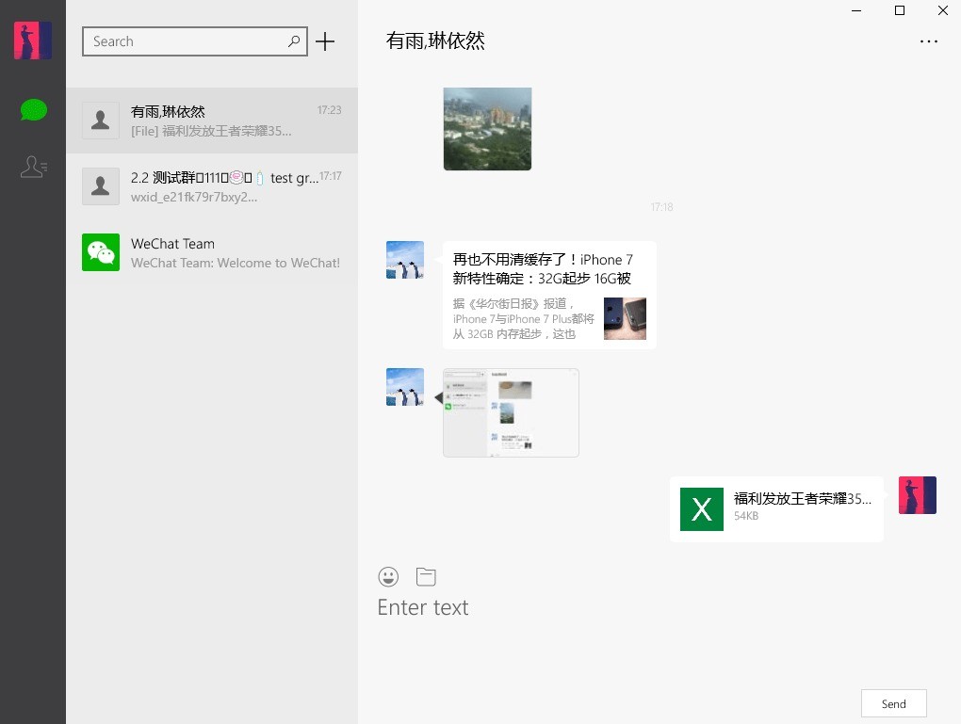Click your profile avatar in the sidebar
The width and height of the screenshot is (961, 724).
point(33,40)
